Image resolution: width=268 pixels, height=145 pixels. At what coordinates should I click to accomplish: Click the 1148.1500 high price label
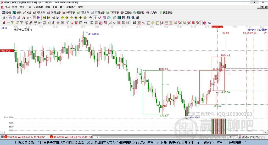[x=93, y=34]
